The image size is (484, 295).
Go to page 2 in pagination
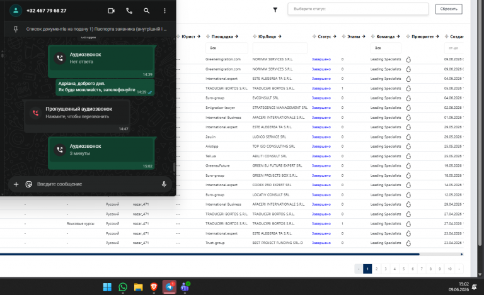(376, 269)
